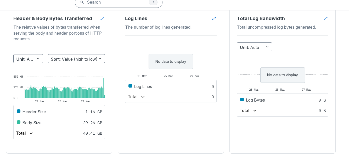Expand the Header & Body Bytes Transferred chart
The image size is (349, 156).
102,18
